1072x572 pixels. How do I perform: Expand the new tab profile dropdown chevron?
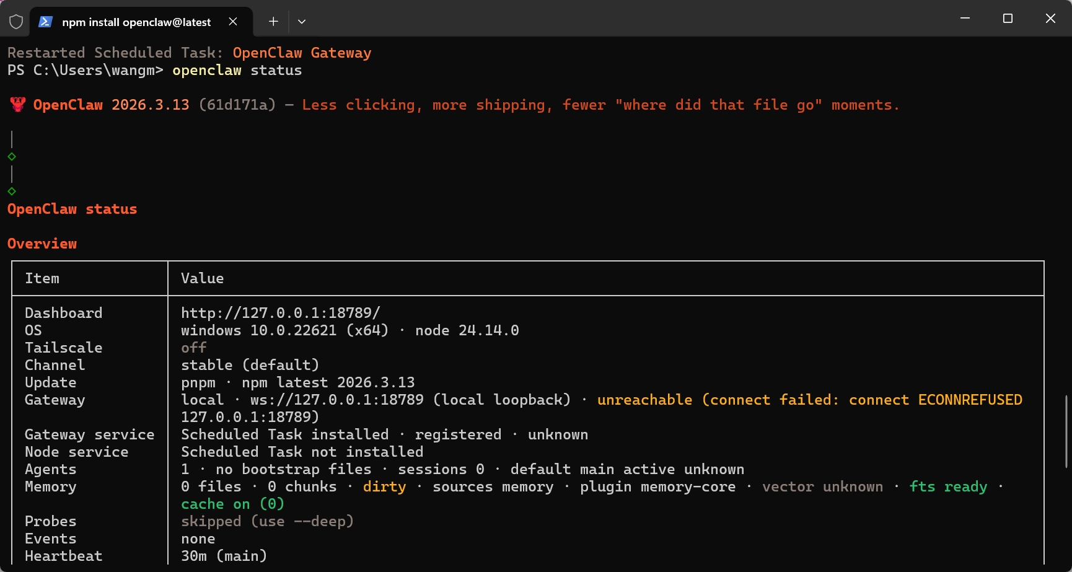pyautogui.click(x=302, y=22)
